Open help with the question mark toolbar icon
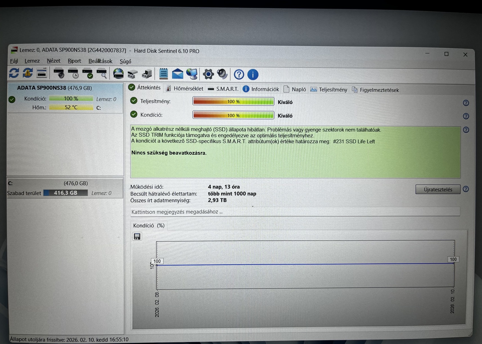Viewport: 482px width, 344px height. pos(239,74)
